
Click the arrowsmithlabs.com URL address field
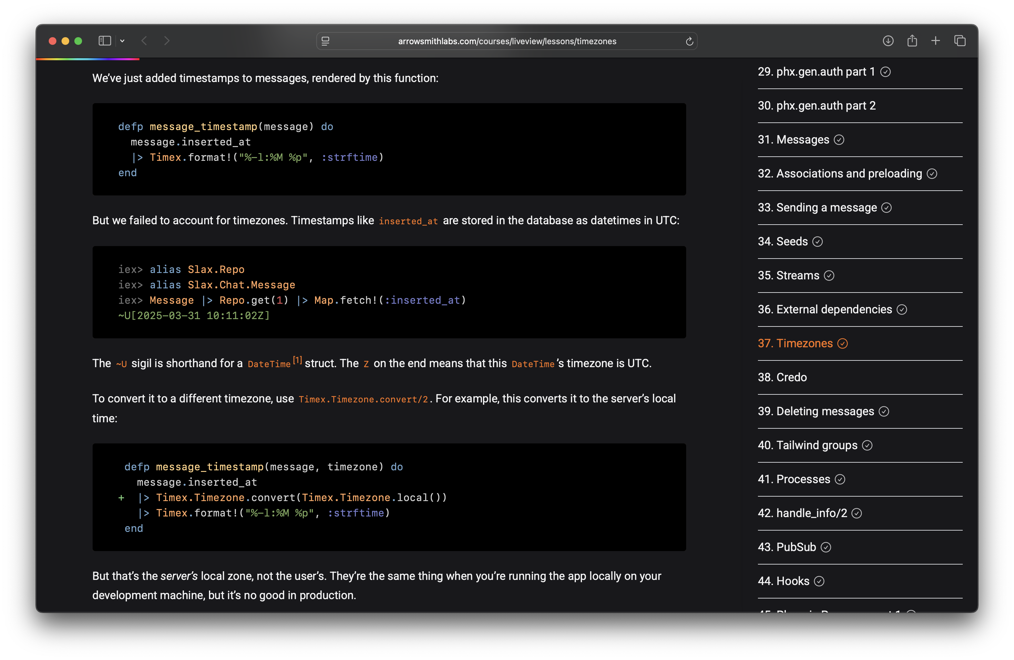pos(507,41)
